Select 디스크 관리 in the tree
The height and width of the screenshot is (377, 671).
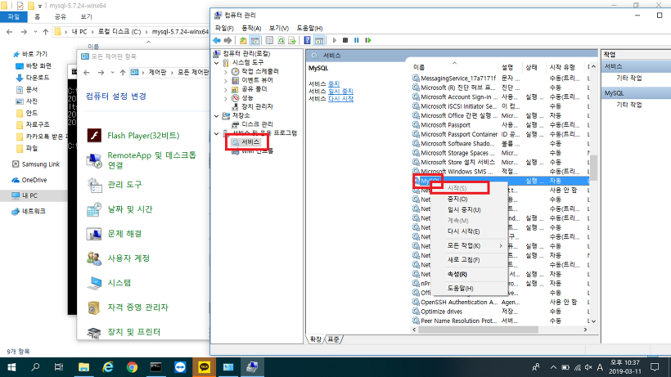point(257,124)
